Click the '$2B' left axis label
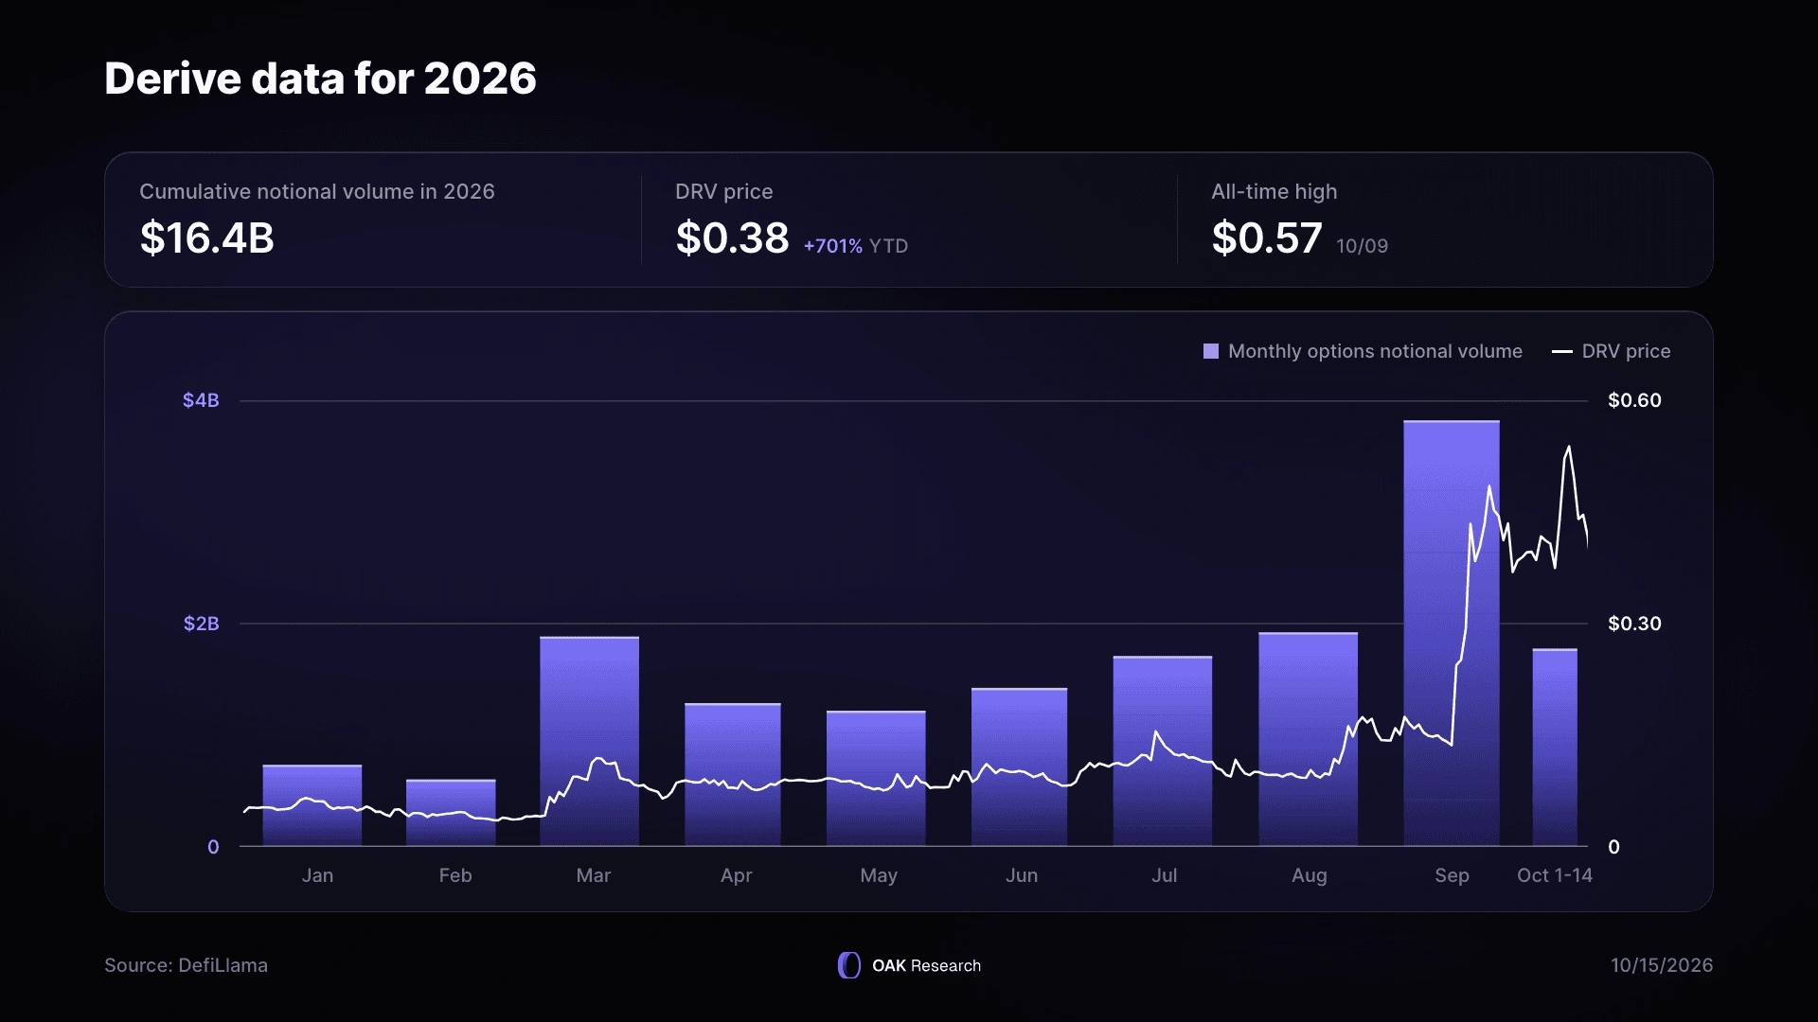 201,624
